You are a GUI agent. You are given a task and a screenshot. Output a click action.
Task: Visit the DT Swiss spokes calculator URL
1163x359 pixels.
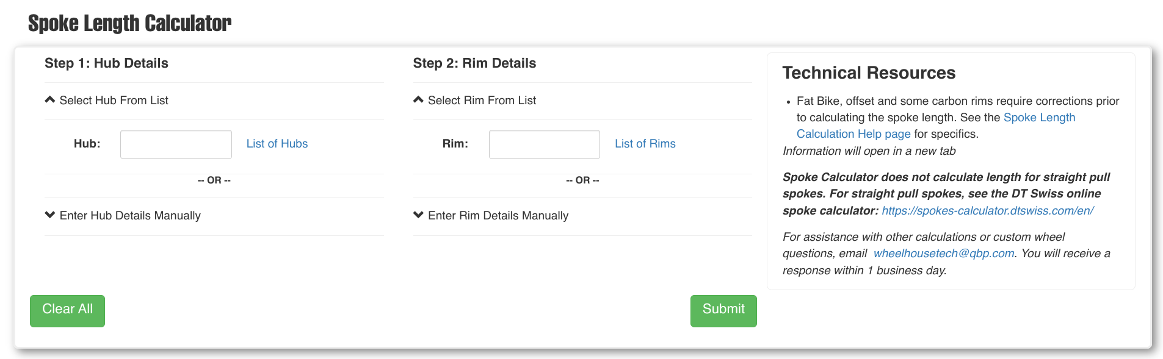point(987,211)
